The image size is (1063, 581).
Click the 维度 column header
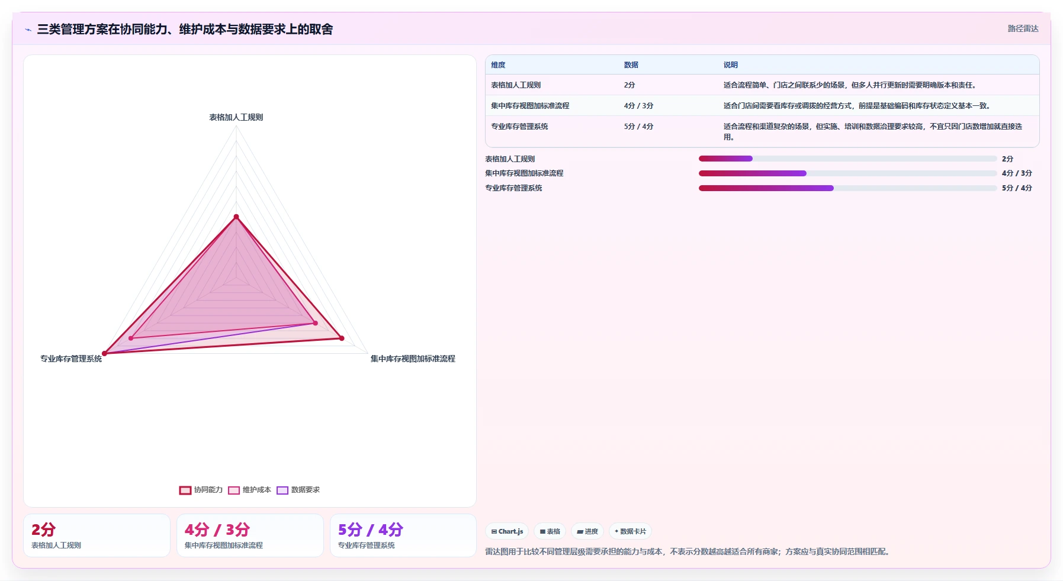tap(498, 65)
